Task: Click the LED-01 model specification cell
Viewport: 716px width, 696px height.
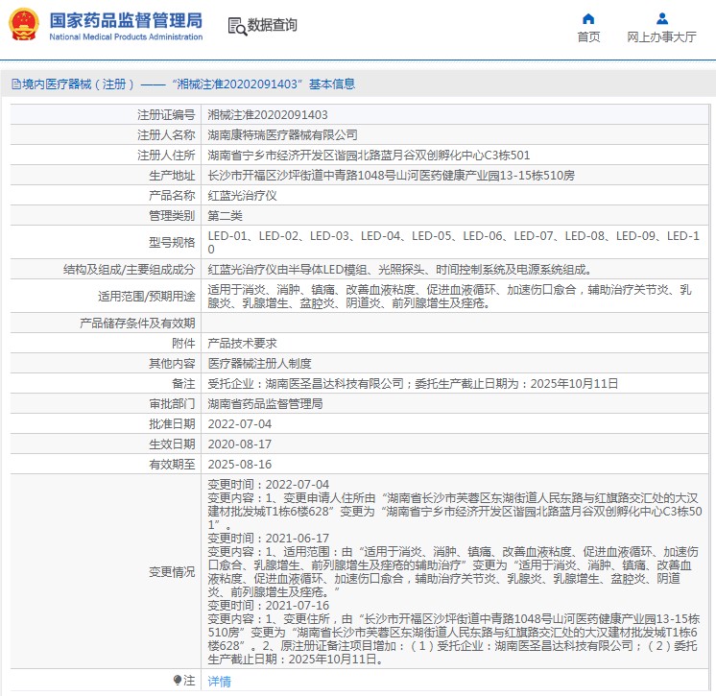Action: tap(454, 243)
